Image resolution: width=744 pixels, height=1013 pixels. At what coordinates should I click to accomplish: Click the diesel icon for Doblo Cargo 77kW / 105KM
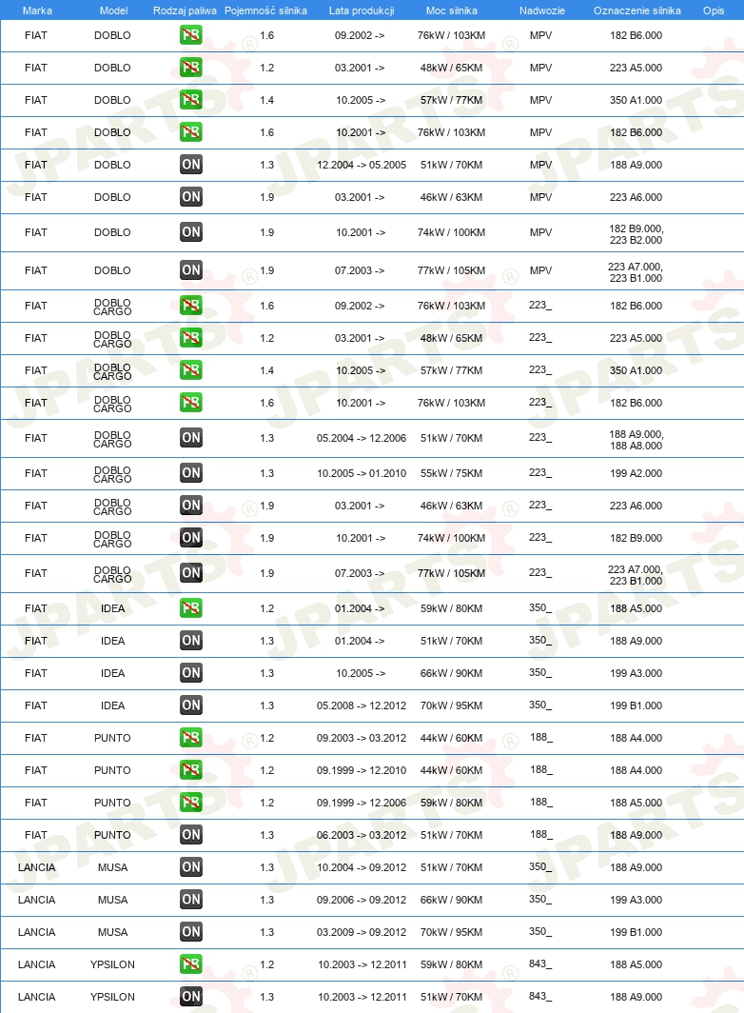coord(190,572)
